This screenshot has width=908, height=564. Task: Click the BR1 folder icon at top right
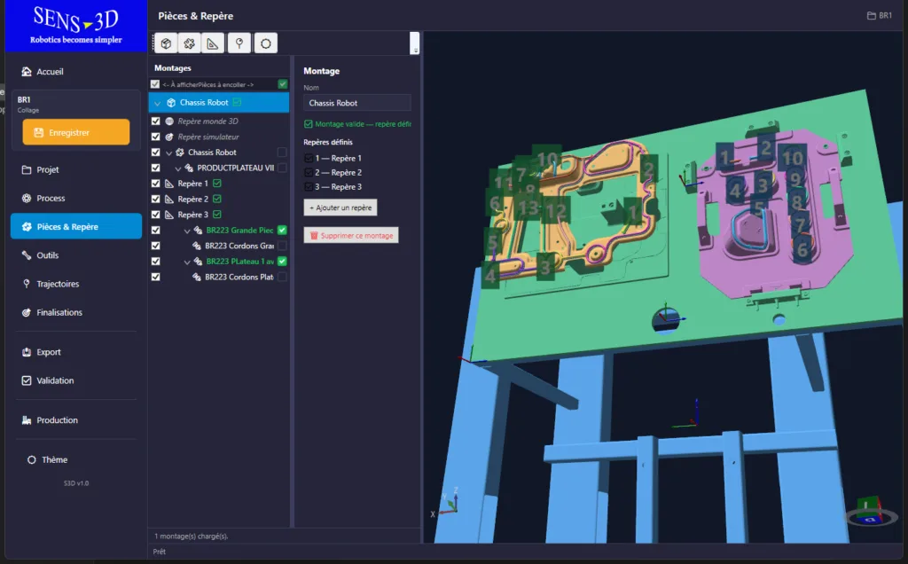click(871, 16)
